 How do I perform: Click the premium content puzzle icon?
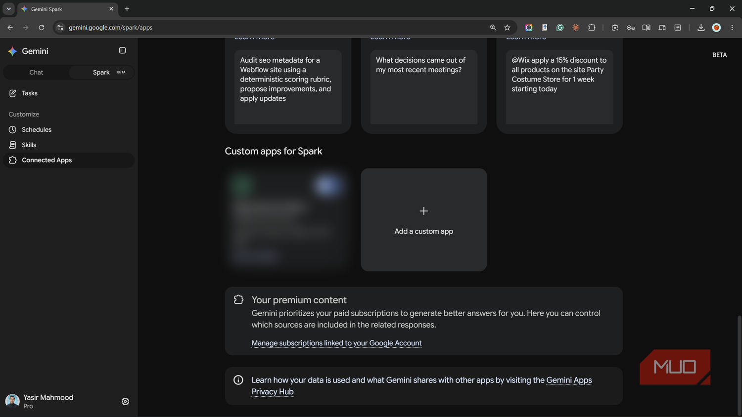click(x=238, y=299)
